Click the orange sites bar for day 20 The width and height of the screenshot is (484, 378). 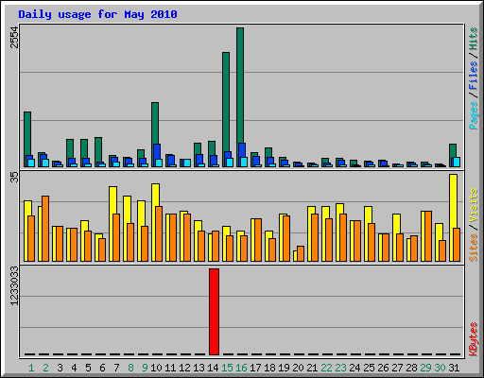[301, 253]
